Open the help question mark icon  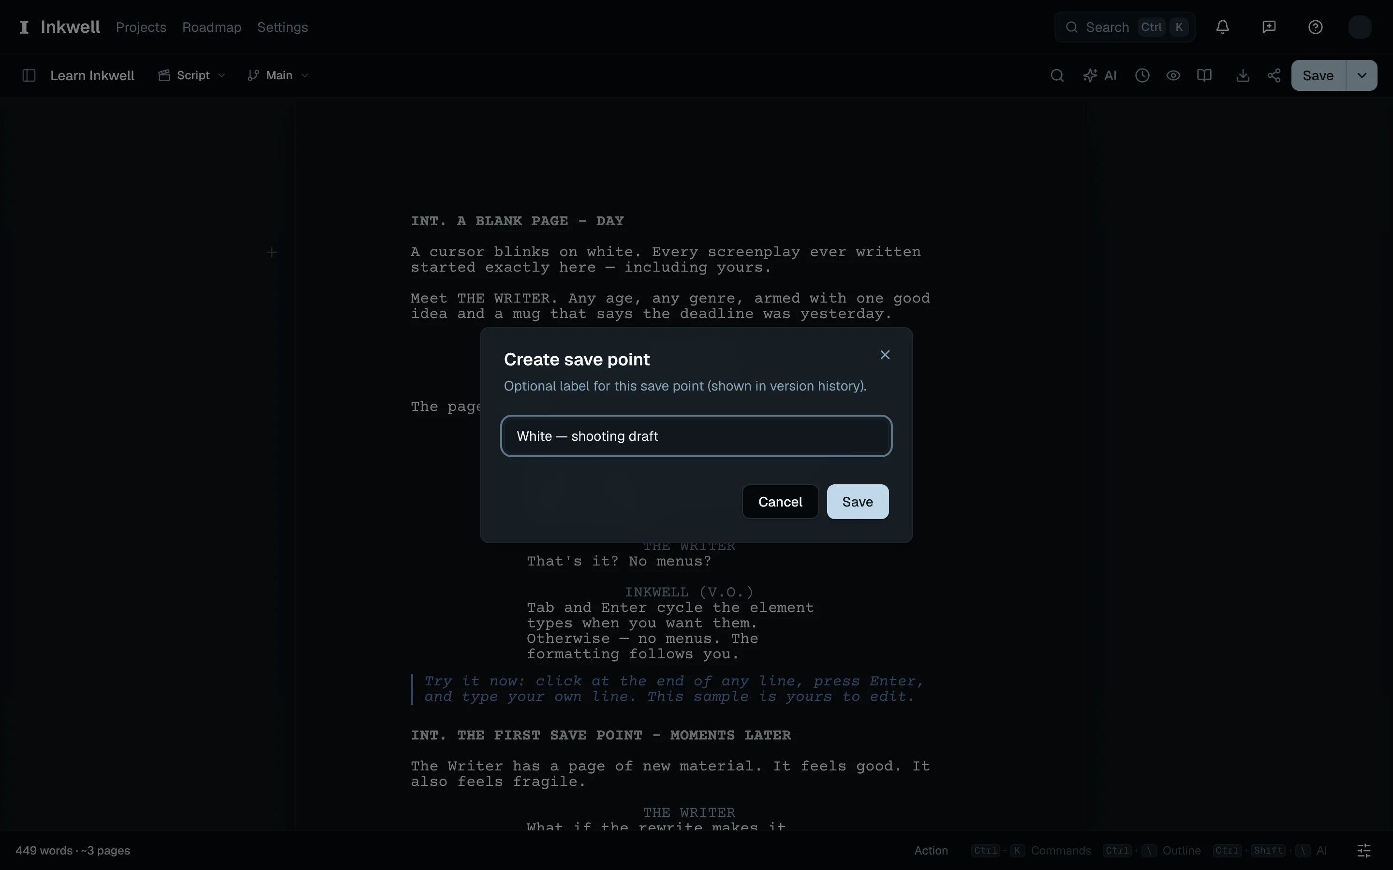click(1315, 27)
